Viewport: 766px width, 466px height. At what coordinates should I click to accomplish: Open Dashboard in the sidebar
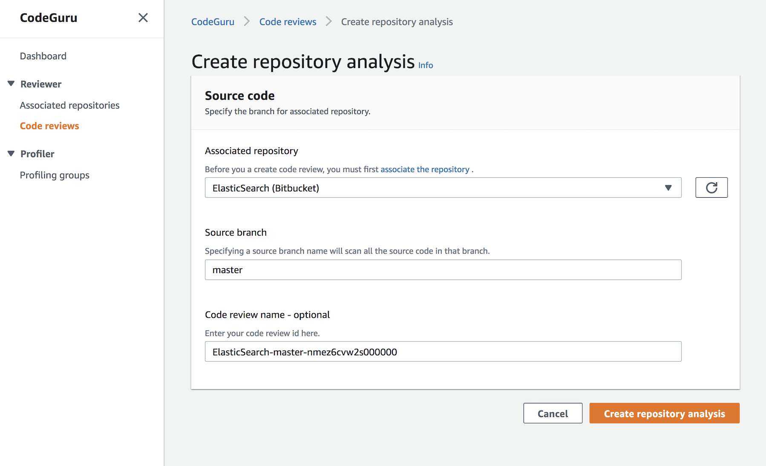click(x=43, y=56)
